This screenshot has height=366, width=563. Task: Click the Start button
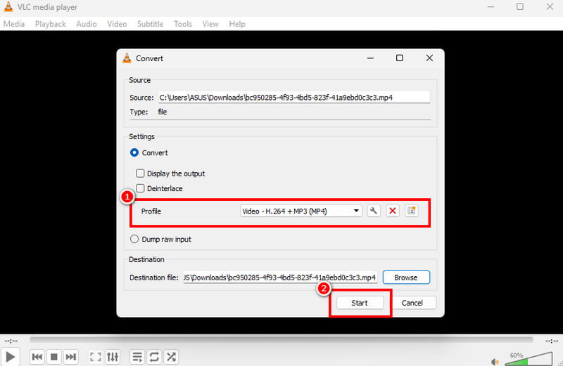tap(360, 303)
